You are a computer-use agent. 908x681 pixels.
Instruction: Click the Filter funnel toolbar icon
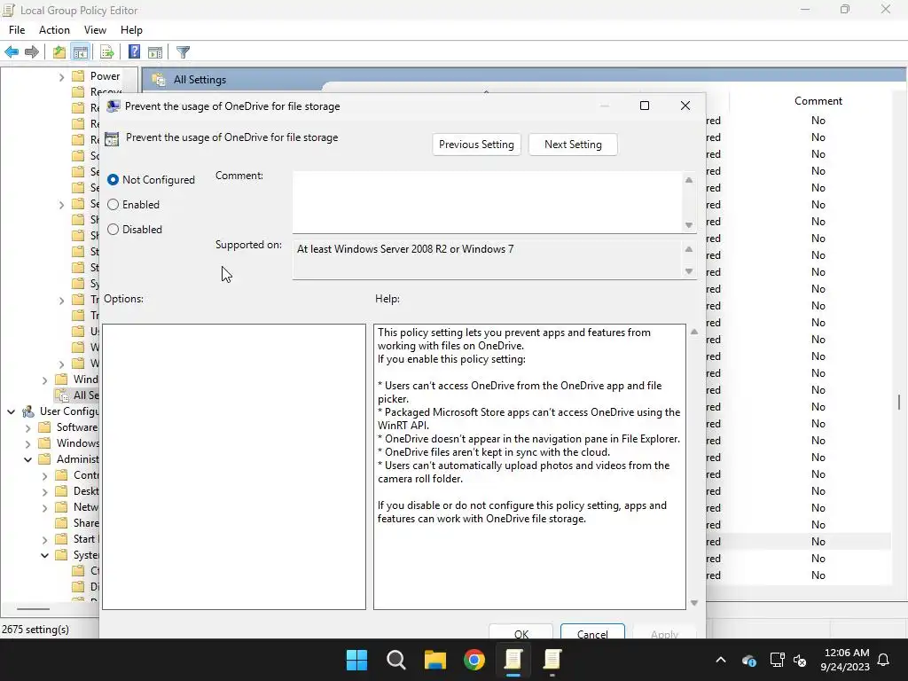(x=183, y=52)
